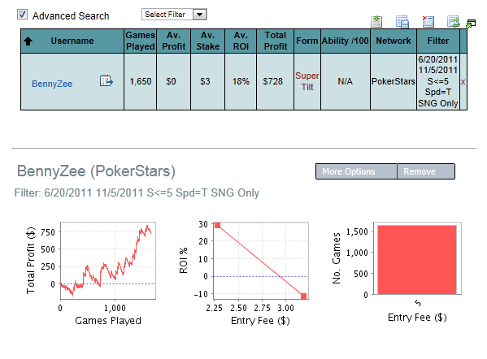This screenshot has height=359, width=487.
Task: Click the refresh table icon with green arrows
Action: pyautogui.click(x=453, y=22)
